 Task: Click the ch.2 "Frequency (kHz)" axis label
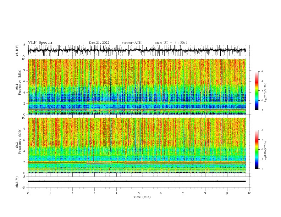20,141
